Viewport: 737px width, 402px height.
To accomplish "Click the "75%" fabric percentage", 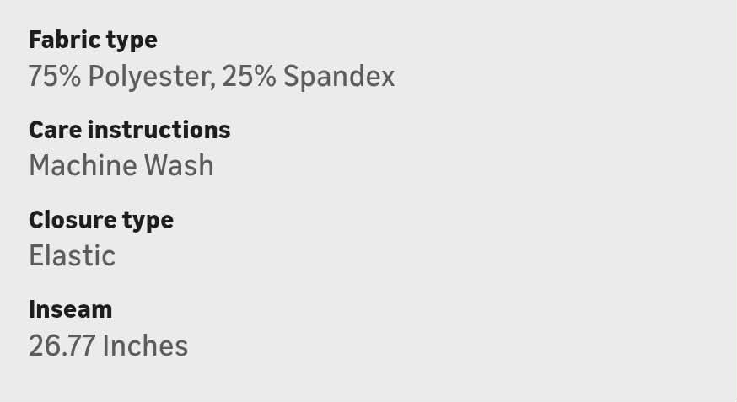I will (x=55, y=77).
